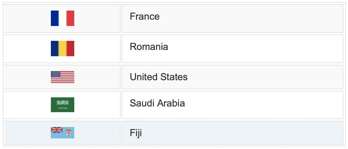Image resolution: width=348 pixels, height=149 pixels.
Task: Pick the yellow stripe of Romania's flag
Action: [x=63, y=49]
